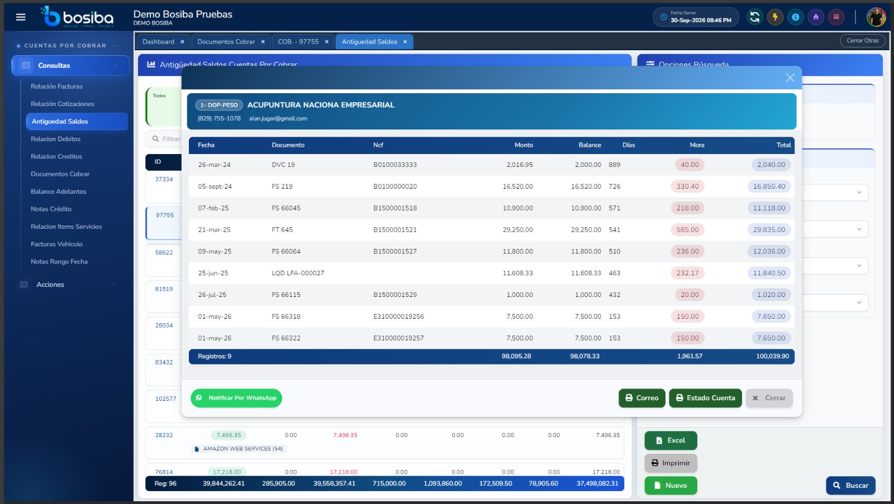
Task: Open the red apps grid icon
Action: point(836,17)
